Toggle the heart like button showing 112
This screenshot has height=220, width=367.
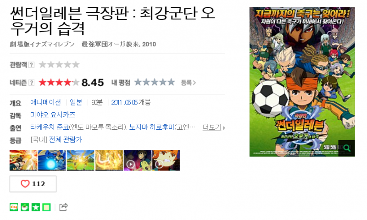click(x=33, y=184)
